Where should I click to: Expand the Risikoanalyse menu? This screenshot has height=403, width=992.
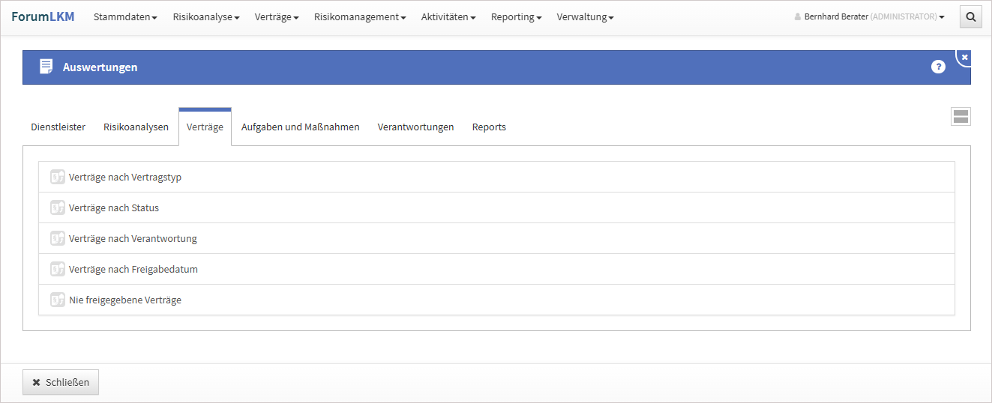[206, 16]
